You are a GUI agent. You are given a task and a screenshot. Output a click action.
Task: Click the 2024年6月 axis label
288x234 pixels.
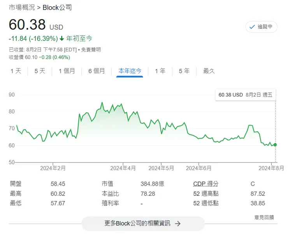(198, 168)
